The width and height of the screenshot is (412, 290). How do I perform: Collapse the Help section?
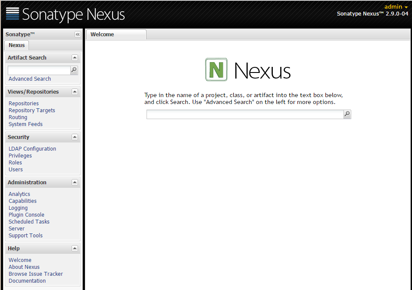(75, 249)
